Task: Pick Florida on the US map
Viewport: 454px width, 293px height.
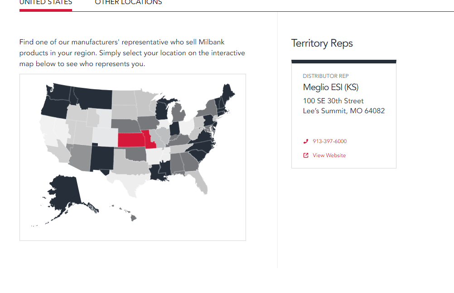Action: pyautogui.click(x=200, y=181)
